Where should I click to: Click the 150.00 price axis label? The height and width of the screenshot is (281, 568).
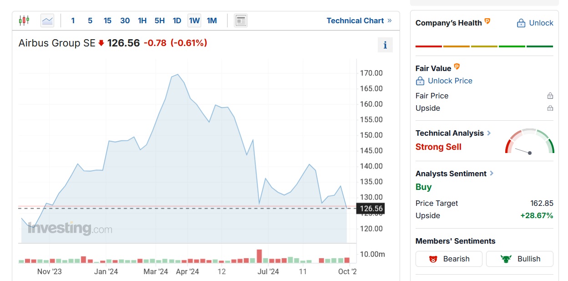[x=371, y=135]
